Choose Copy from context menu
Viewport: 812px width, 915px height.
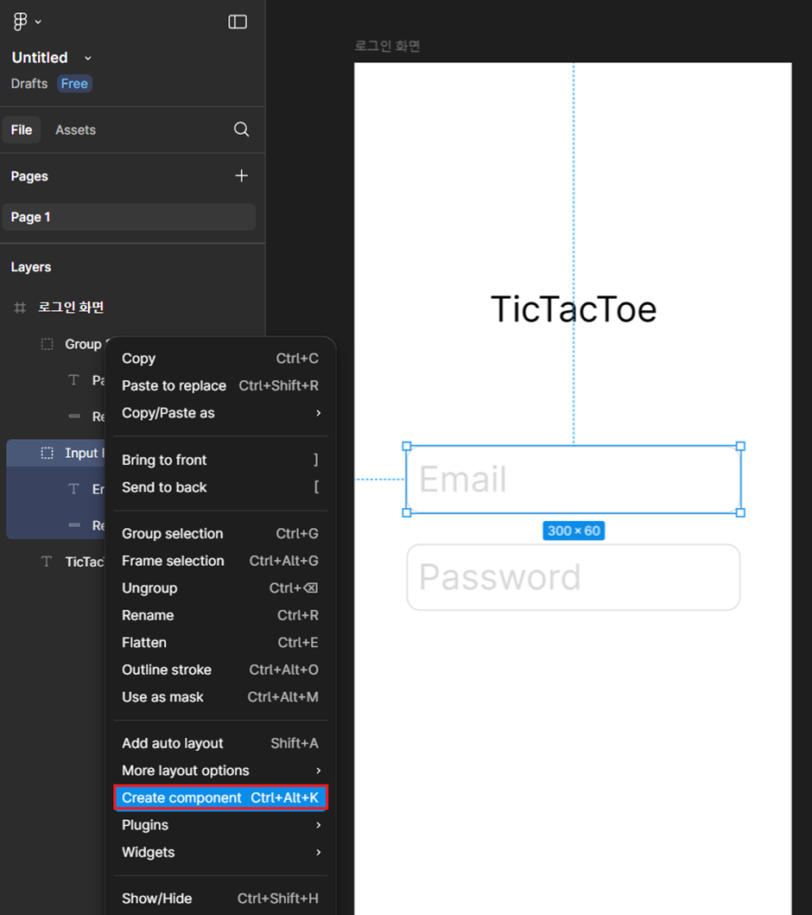coord(220,359)
